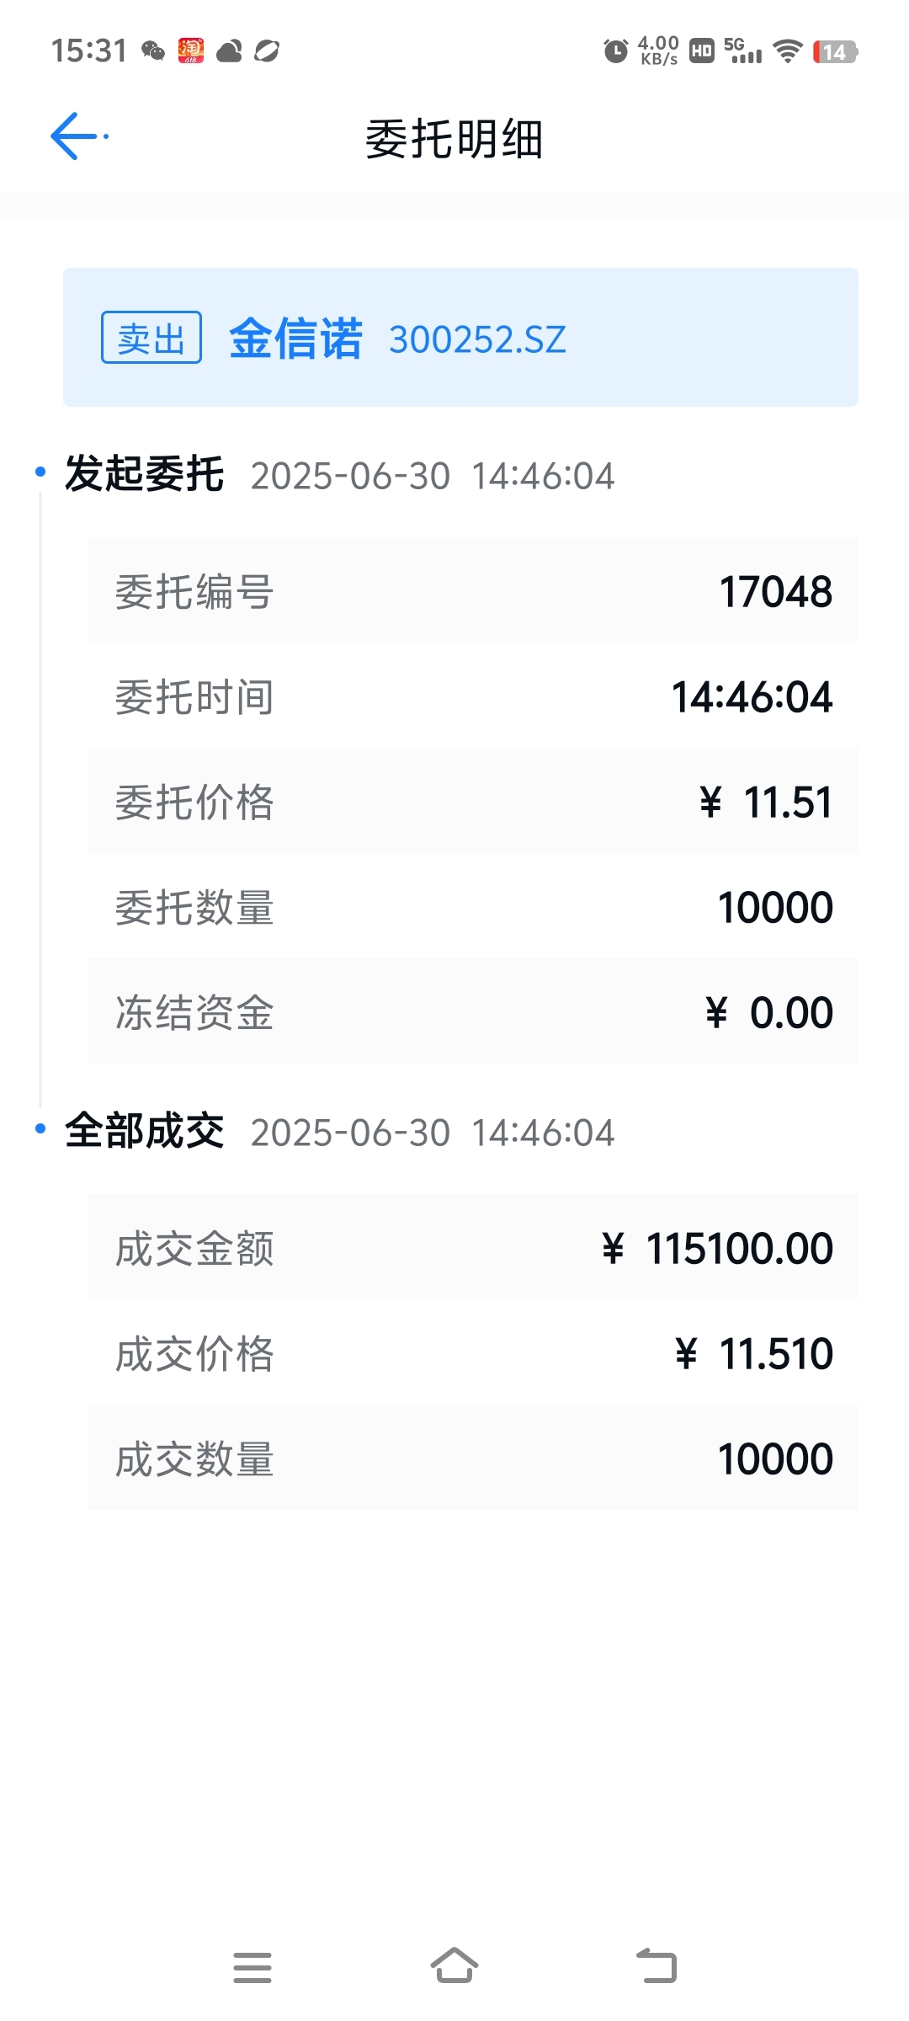Tap the Android back navigation icon
Viewport: 909px width, 2021px height.
click(x=656, y=1966)
